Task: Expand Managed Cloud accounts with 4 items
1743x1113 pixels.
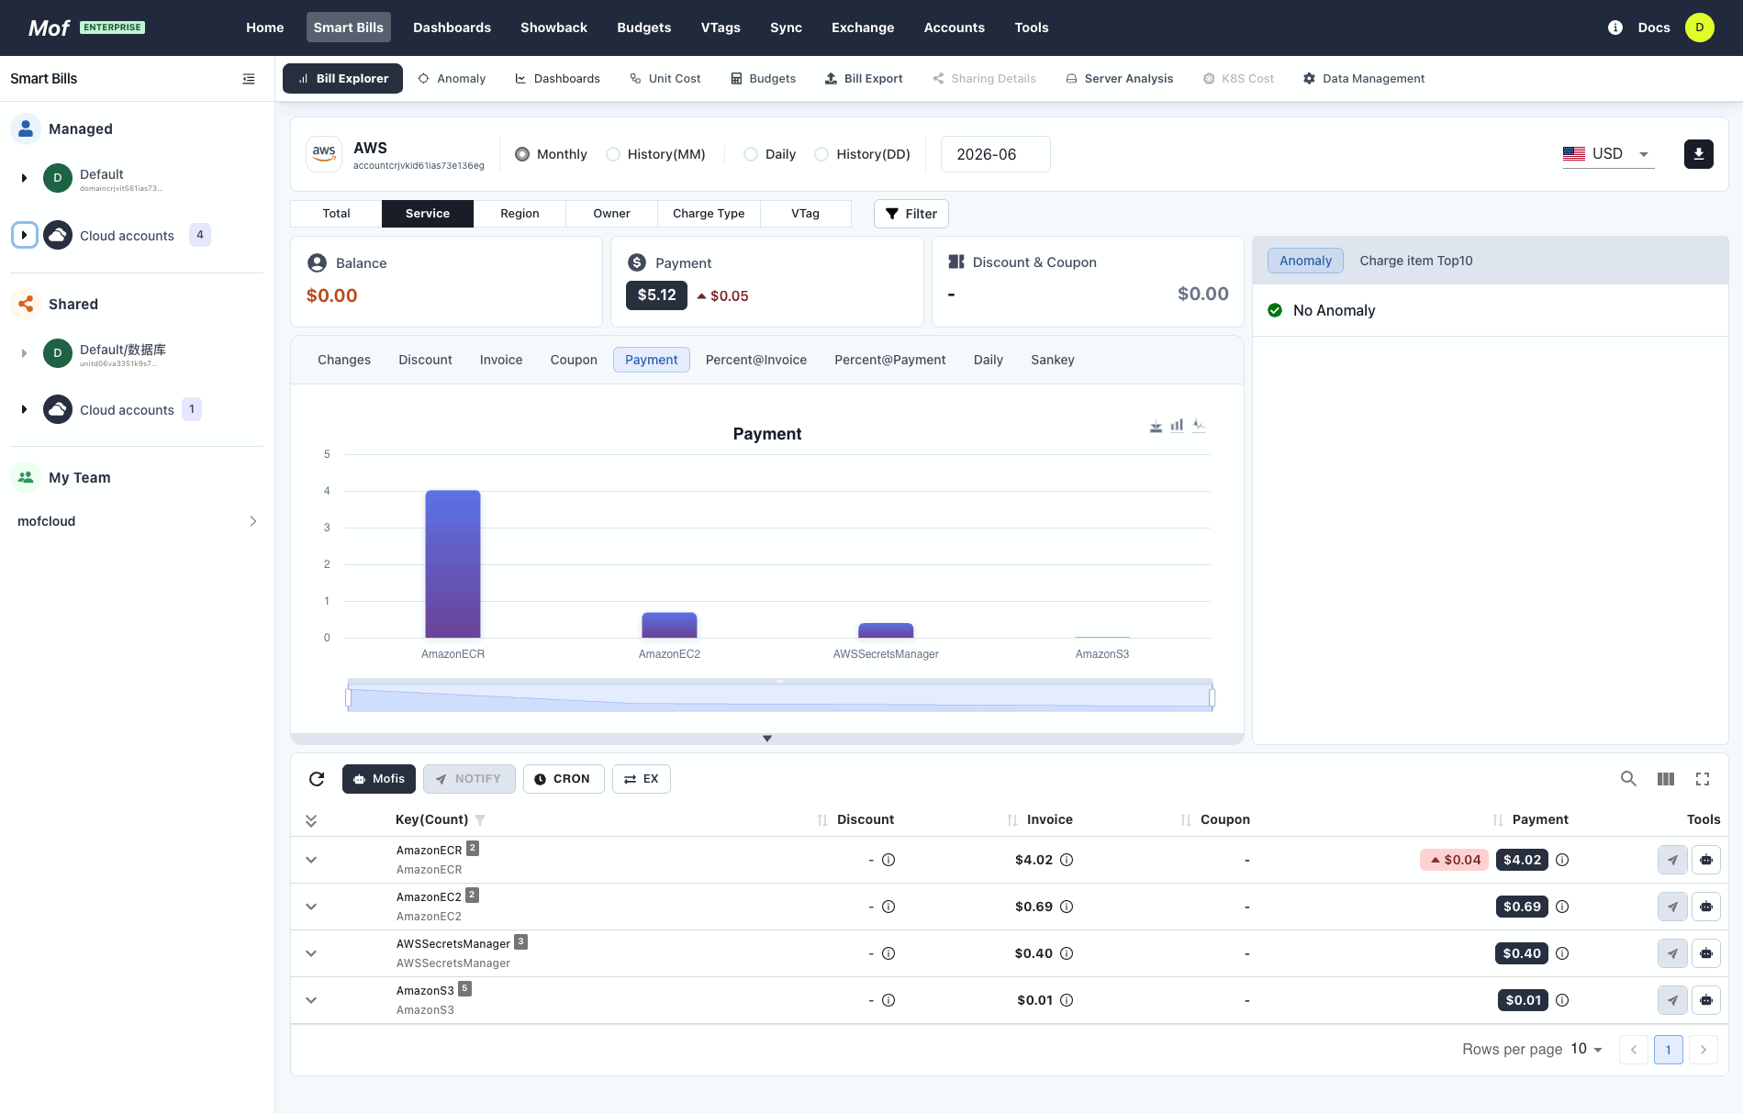Action: pyautogui.click(x=25, y=235)
